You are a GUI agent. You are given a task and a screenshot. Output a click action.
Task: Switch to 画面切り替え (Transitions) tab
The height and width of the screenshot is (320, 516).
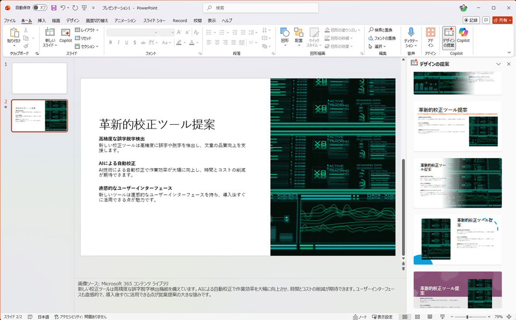click(x=97, y=20)
